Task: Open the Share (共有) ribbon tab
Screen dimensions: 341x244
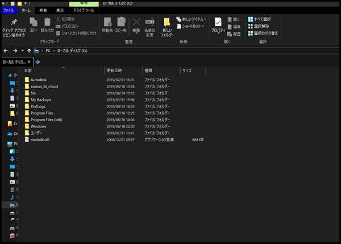Action: tap(44, 10)
